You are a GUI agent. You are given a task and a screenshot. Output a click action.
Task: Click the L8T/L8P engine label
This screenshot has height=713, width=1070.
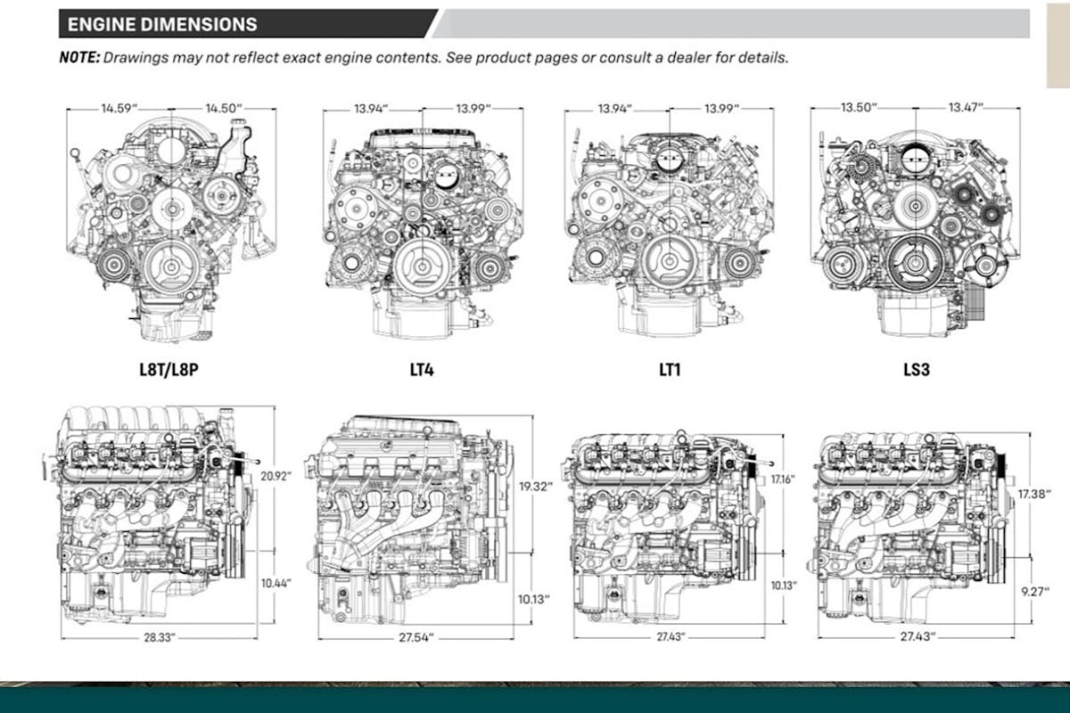click(x=169, y=368)
